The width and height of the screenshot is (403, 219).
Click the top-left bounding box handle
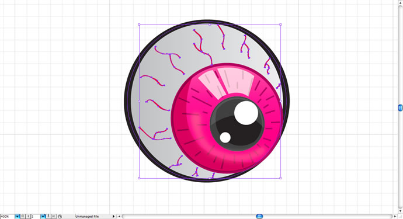[140, 25]
